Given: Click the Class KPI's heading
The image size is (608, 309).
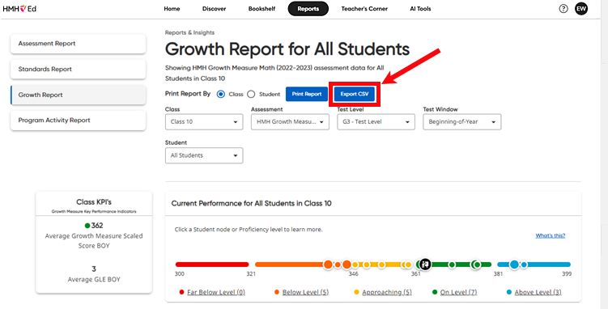Looking at the screenshot, I should [x=94, y=201].
